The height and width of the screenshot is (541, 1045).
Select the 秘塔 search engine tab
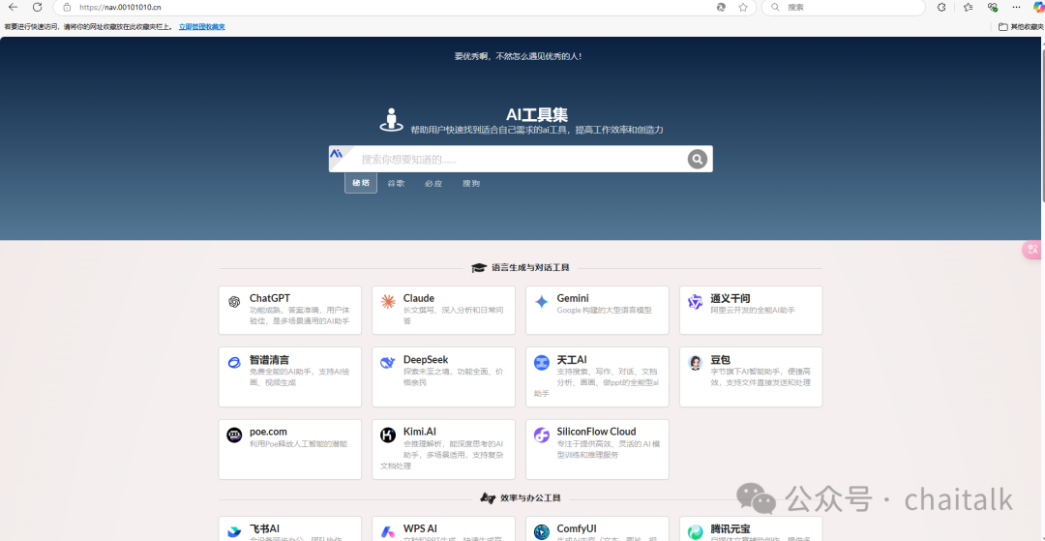click(x=361, y=183)
